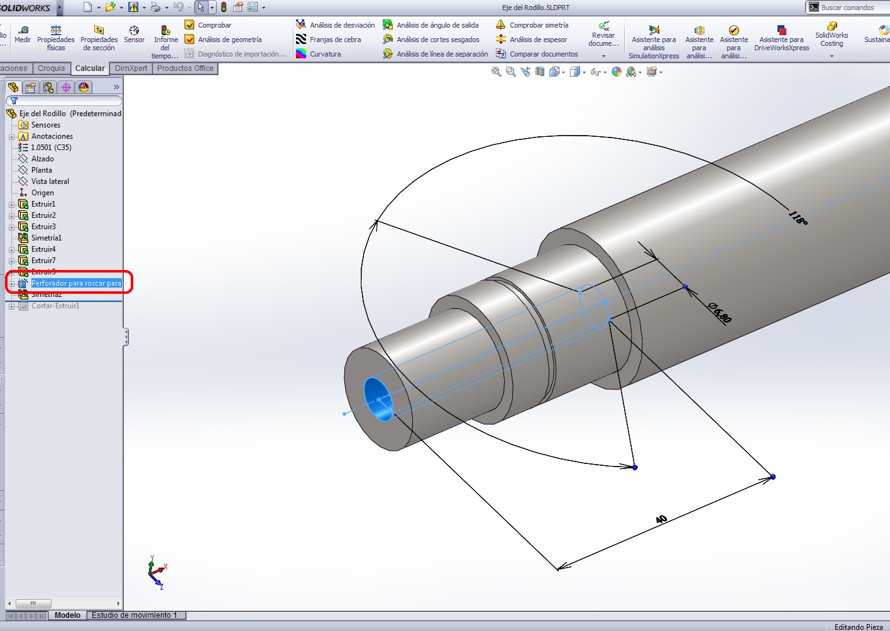This screenshot has width=890, height=631.
Task: Launch Asistente para análisis SimulationXpress
Action: click(654, 42)
